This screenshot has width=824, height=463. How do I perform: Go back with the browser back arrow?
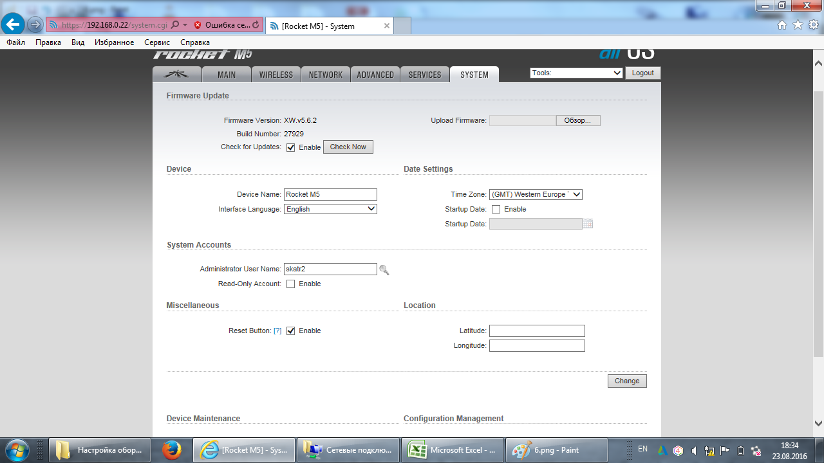pyautogui.click(x=14, y=24)
